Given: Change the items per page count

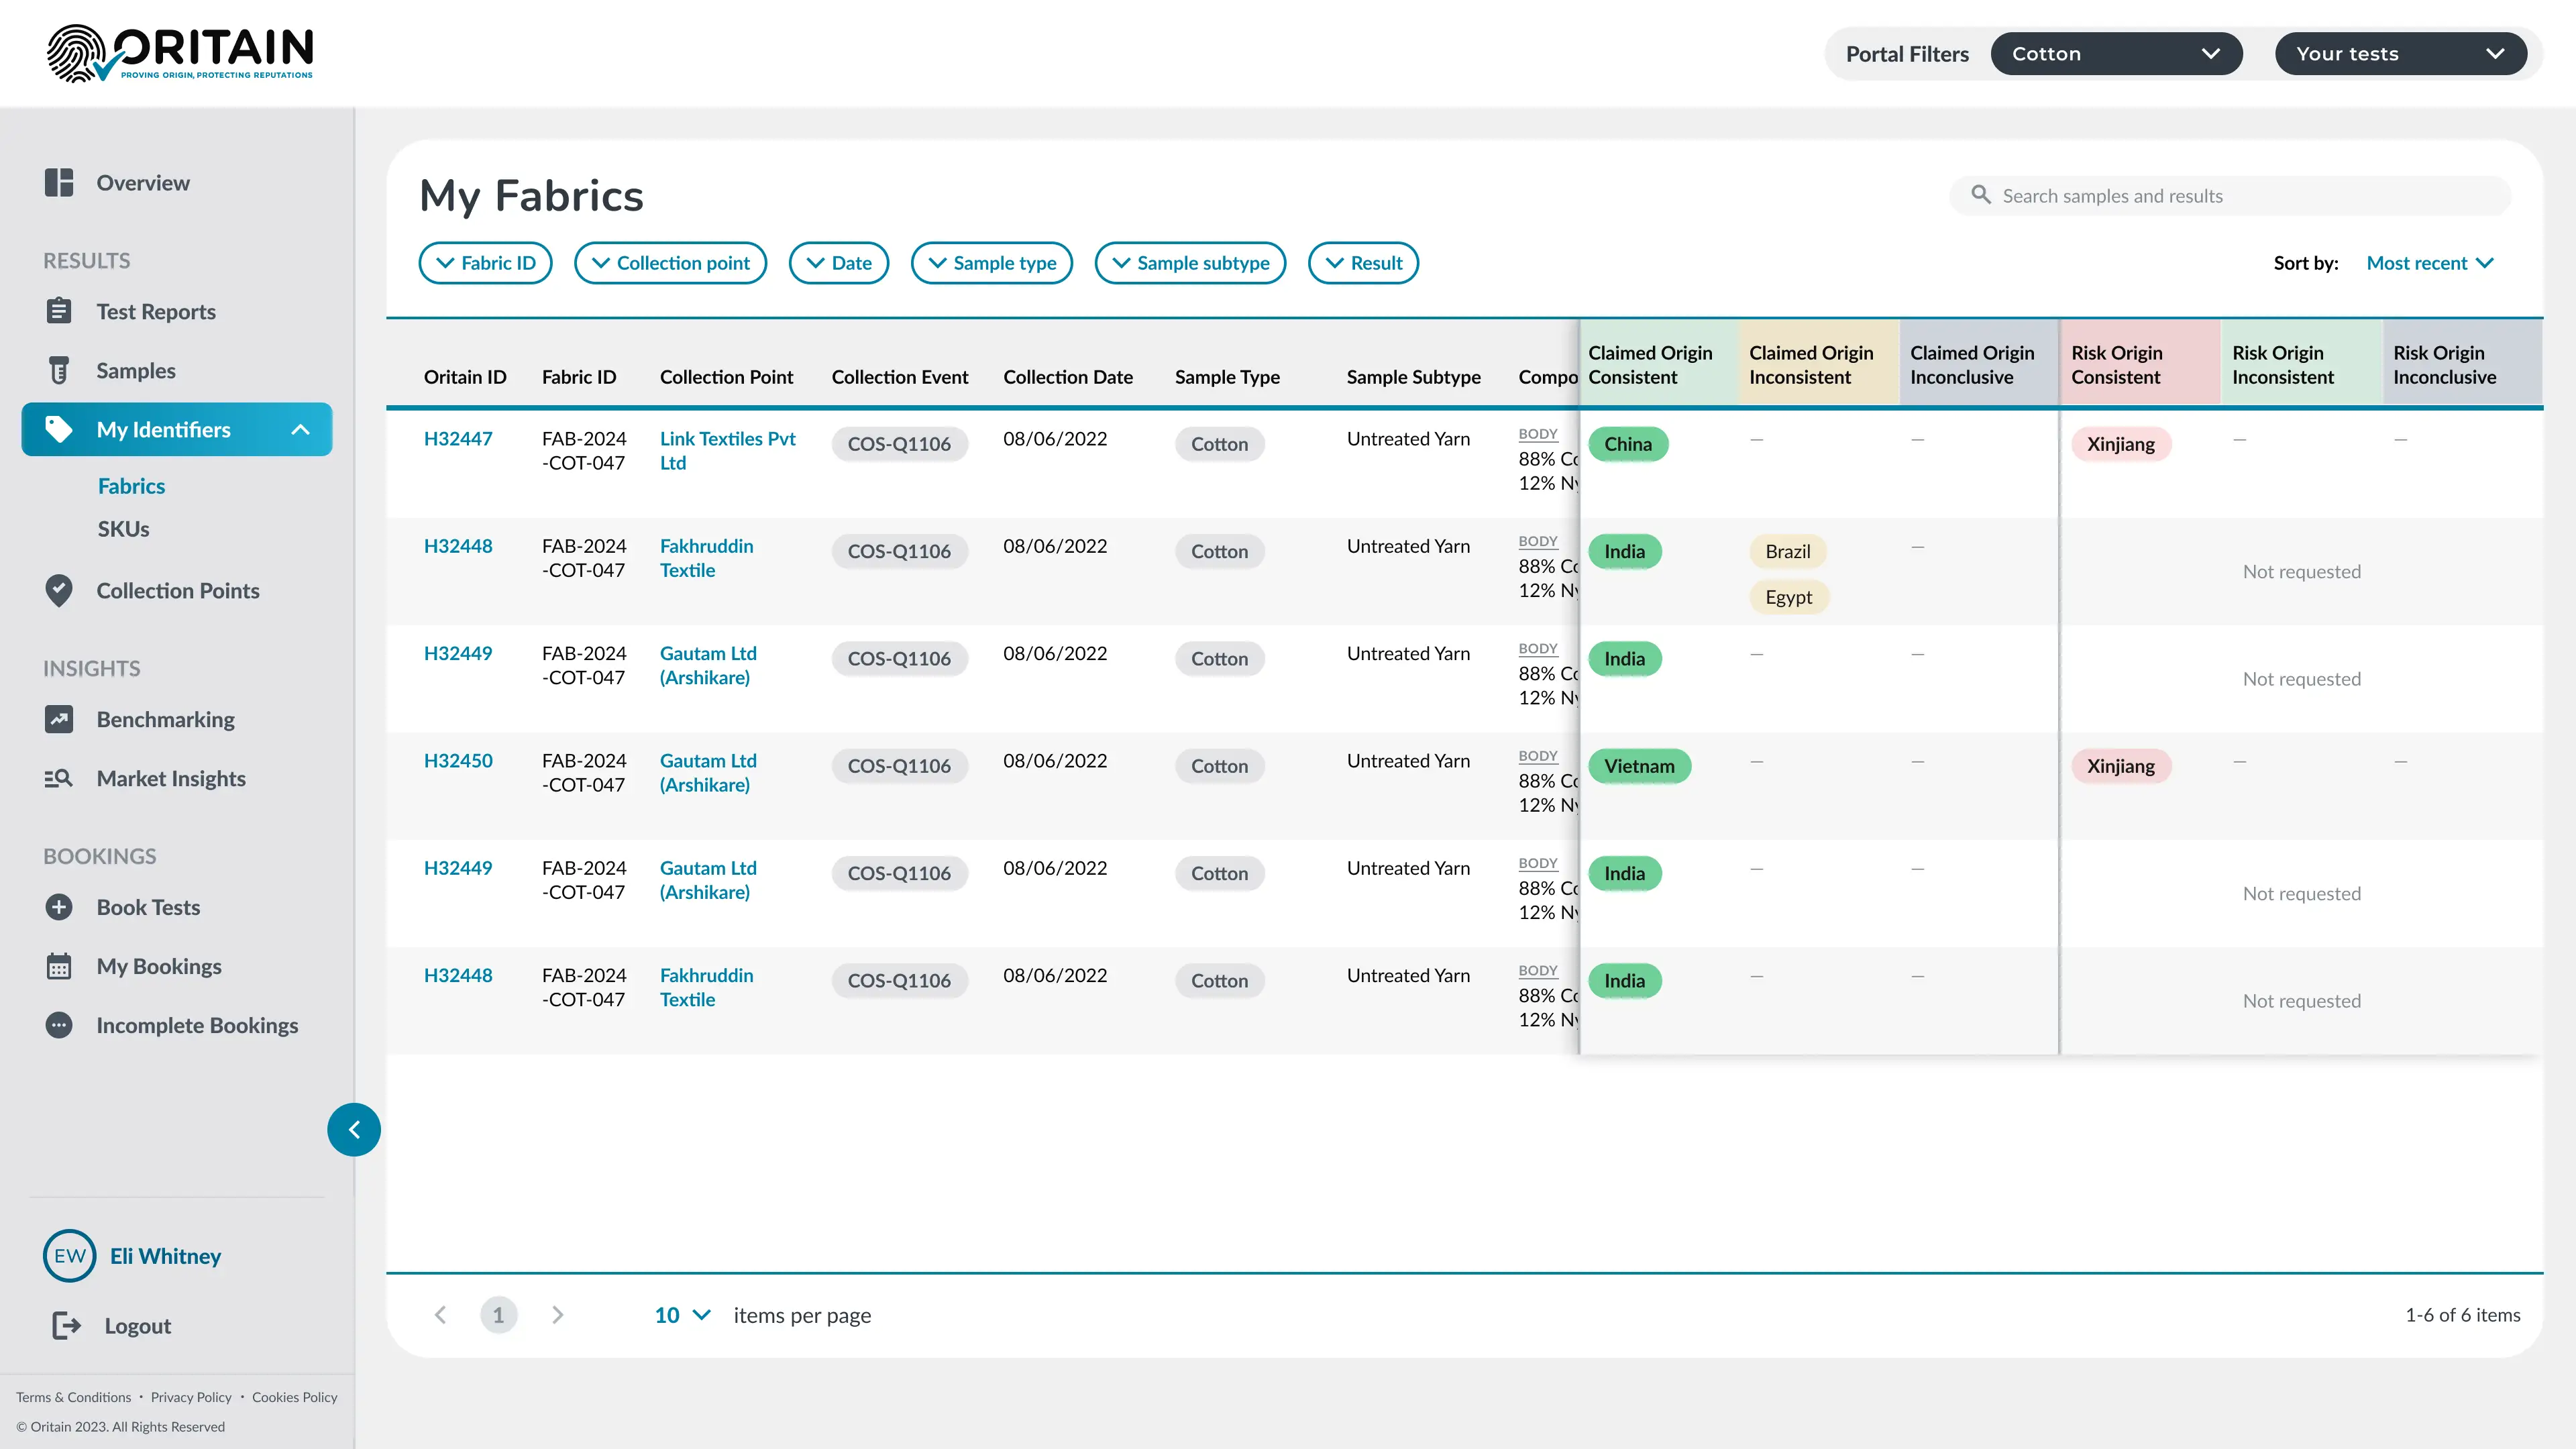Looking at the screenshot, I should pyautogui.click(x=683, y=1315).
